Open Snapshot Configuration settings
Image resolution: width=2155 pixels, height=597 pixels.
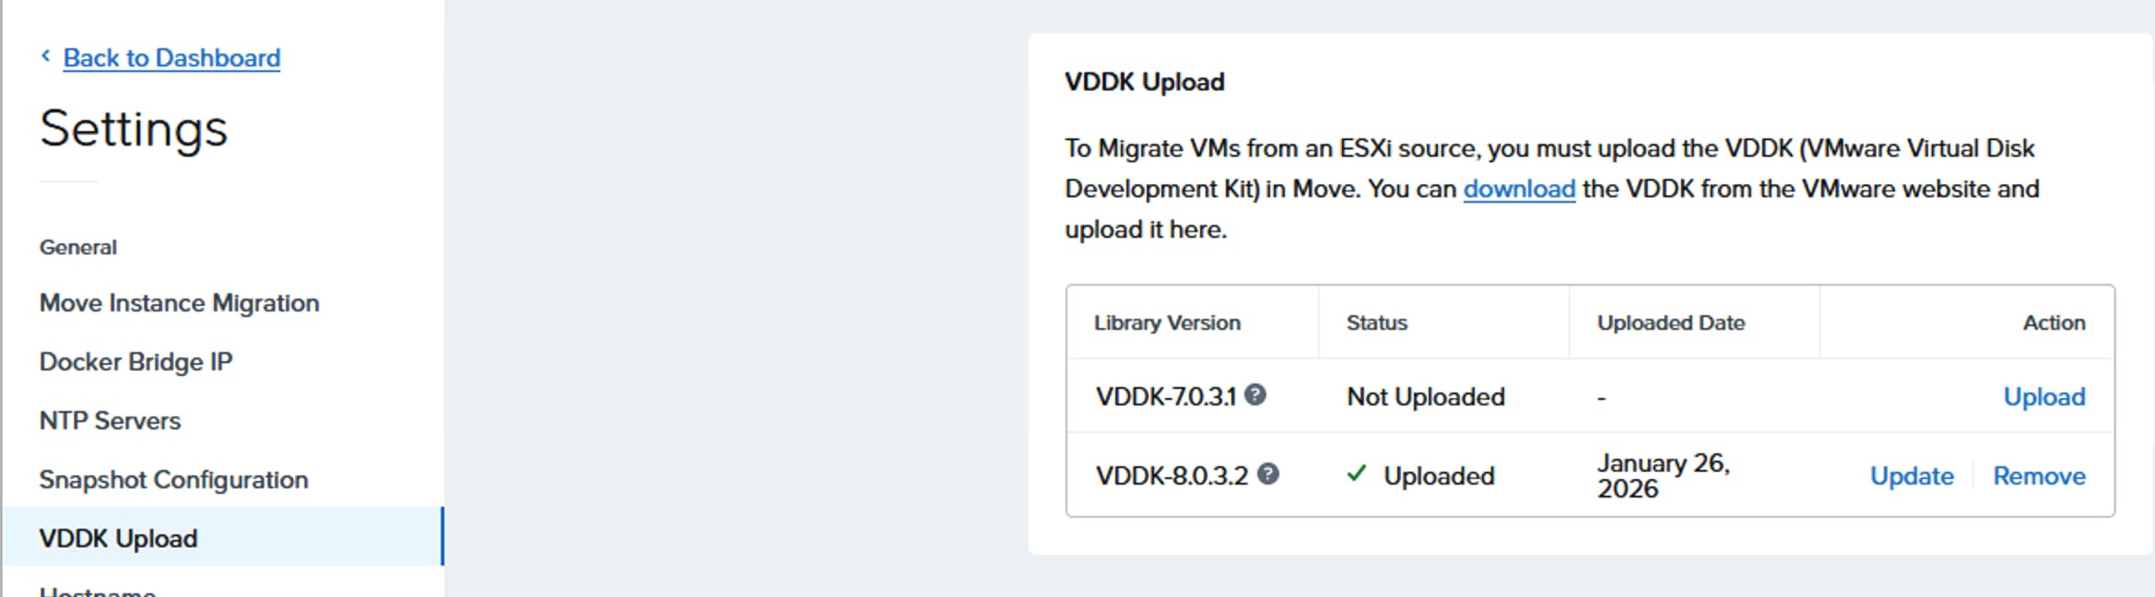173,480
